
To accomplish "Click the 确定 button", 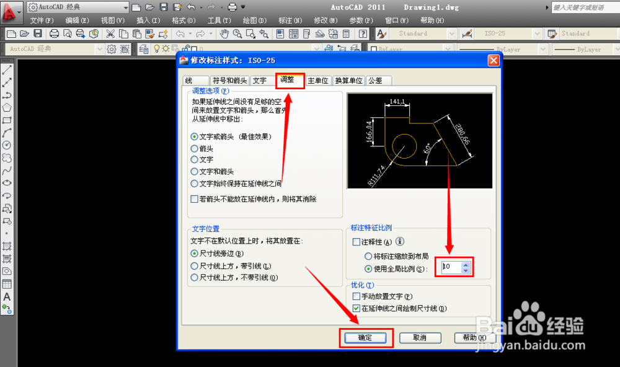I will tap(365, 338).
